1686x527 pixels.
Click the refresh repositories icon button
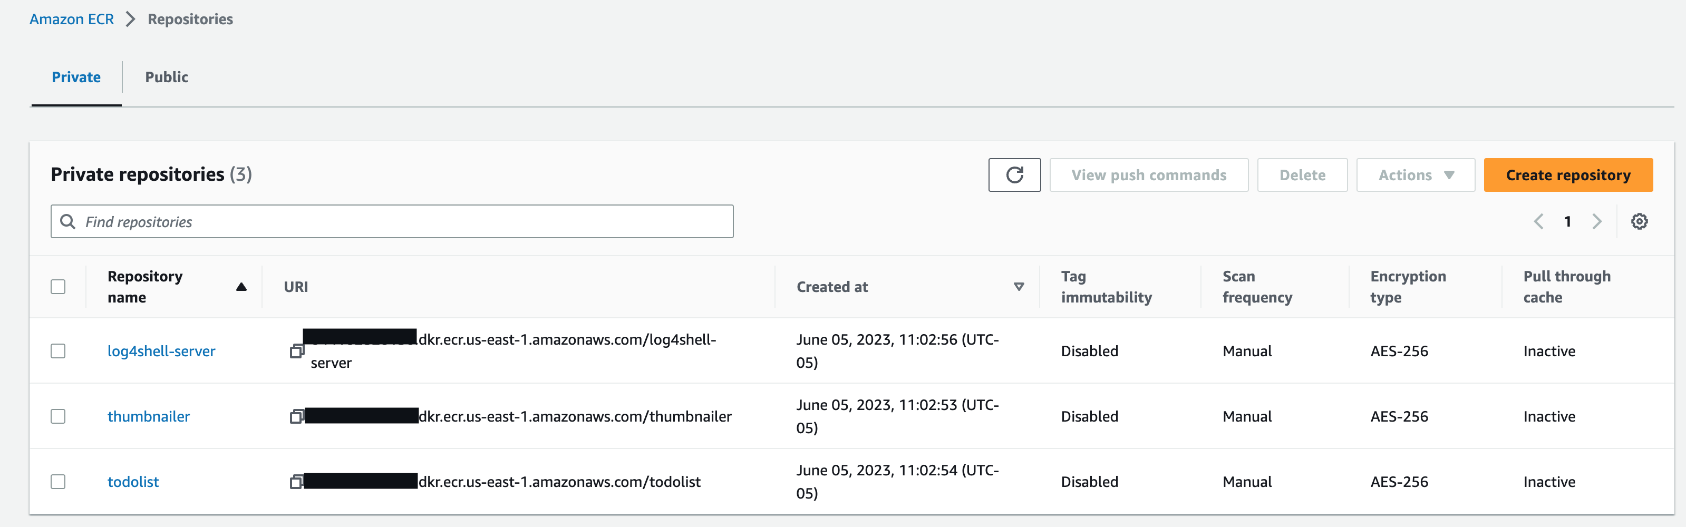tap(1014, 175)
